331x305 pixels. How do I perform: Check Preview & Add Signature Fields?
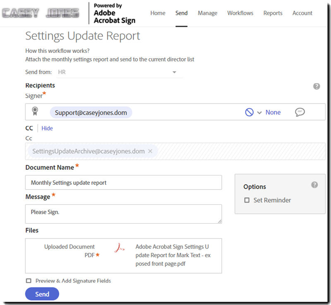29,281
